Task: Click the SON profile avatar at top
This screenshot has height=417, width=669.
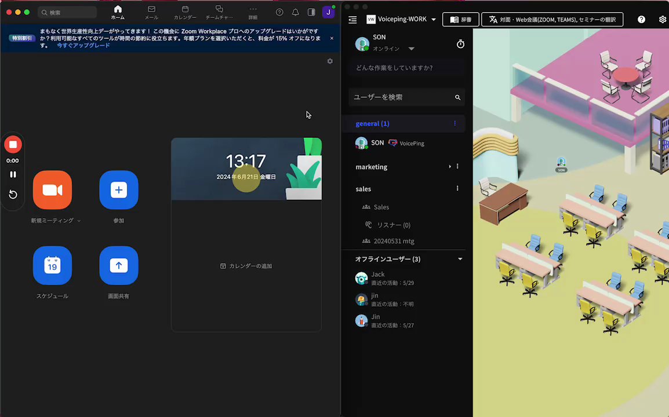Action: [362, 44]
